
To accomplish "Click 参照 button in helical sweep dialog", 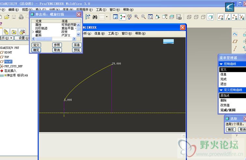I will [x=57, y=45].
